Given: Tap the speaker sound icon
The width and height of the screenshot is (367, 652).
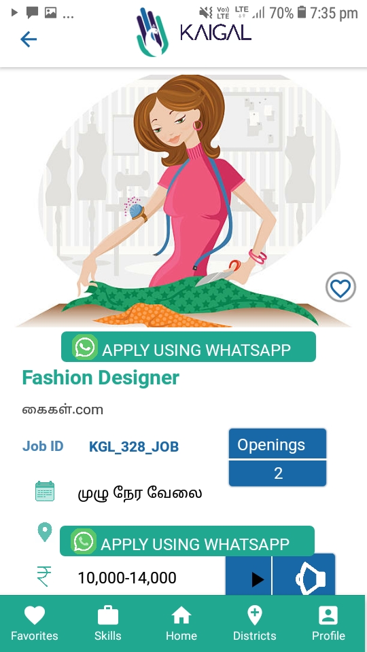Looking at the screenshot, I should [x=304, y=577].
